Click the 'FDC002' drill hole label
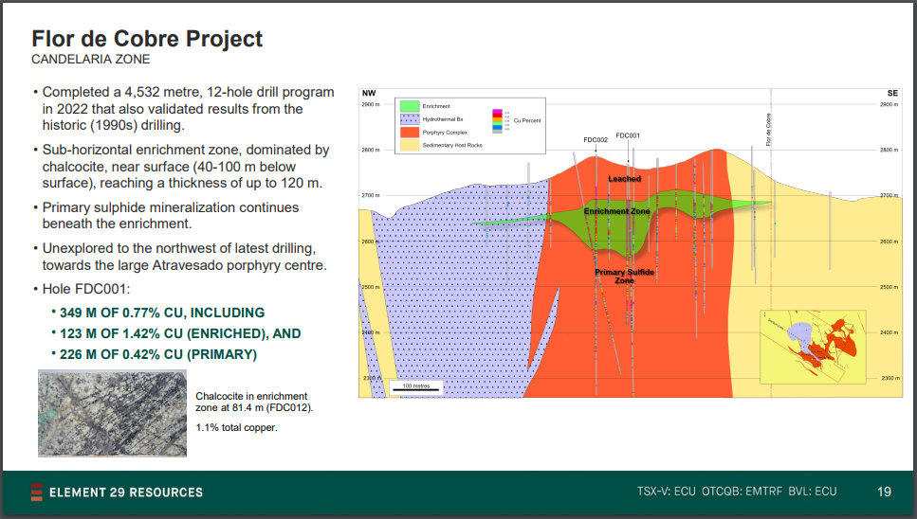 pyautogui.click(x=596, y=140)
